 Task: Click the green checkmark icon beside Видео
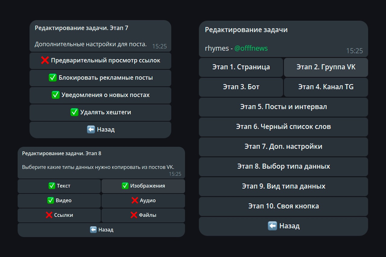(x=51, y=200)
